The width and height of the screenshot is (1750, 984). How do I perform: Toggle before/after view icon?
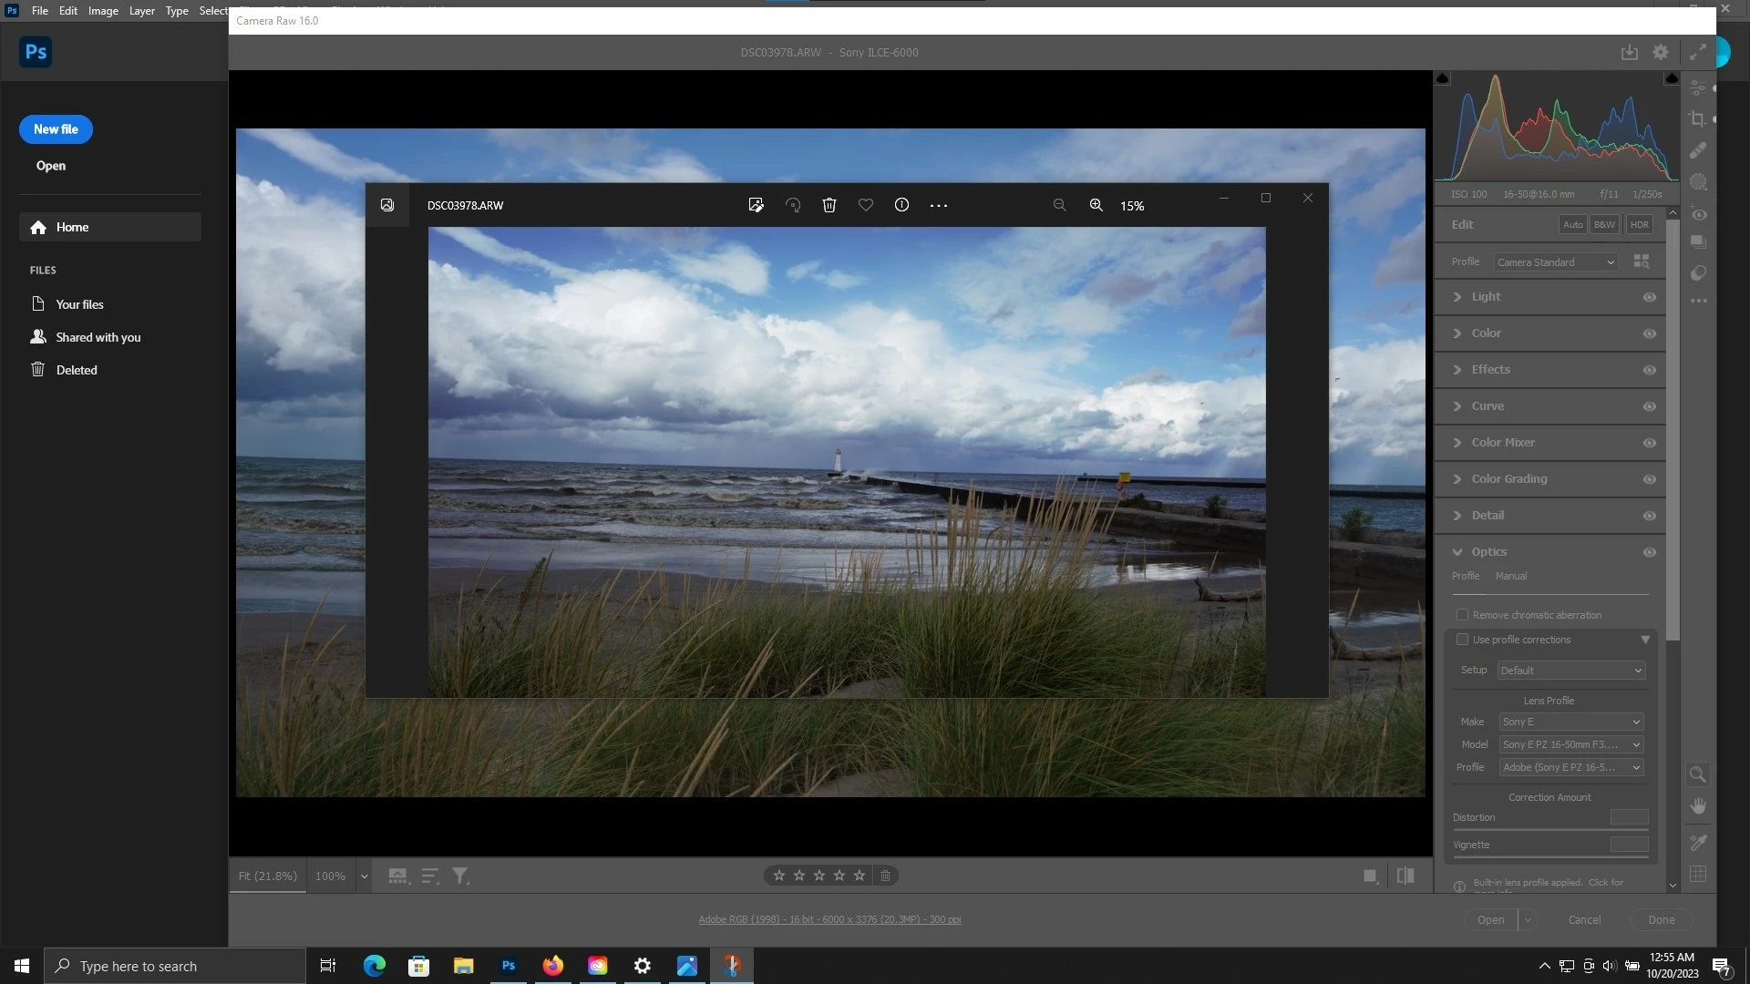(x=1405, y=876)
